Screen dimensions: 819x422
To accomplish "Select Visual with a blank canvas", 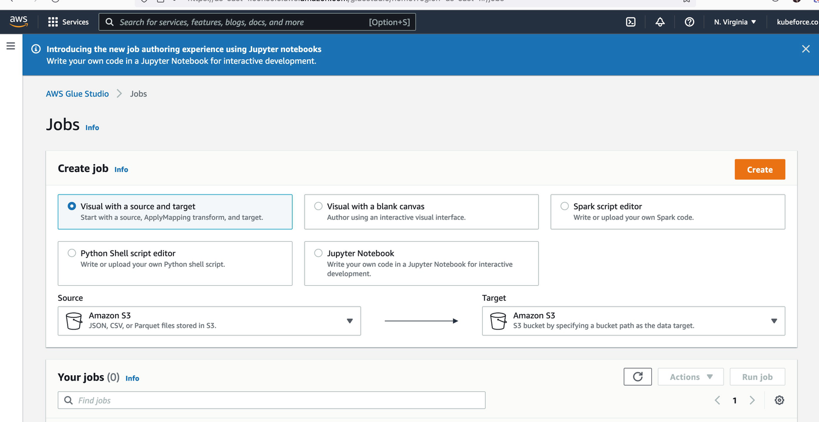I will pos(318,206).
